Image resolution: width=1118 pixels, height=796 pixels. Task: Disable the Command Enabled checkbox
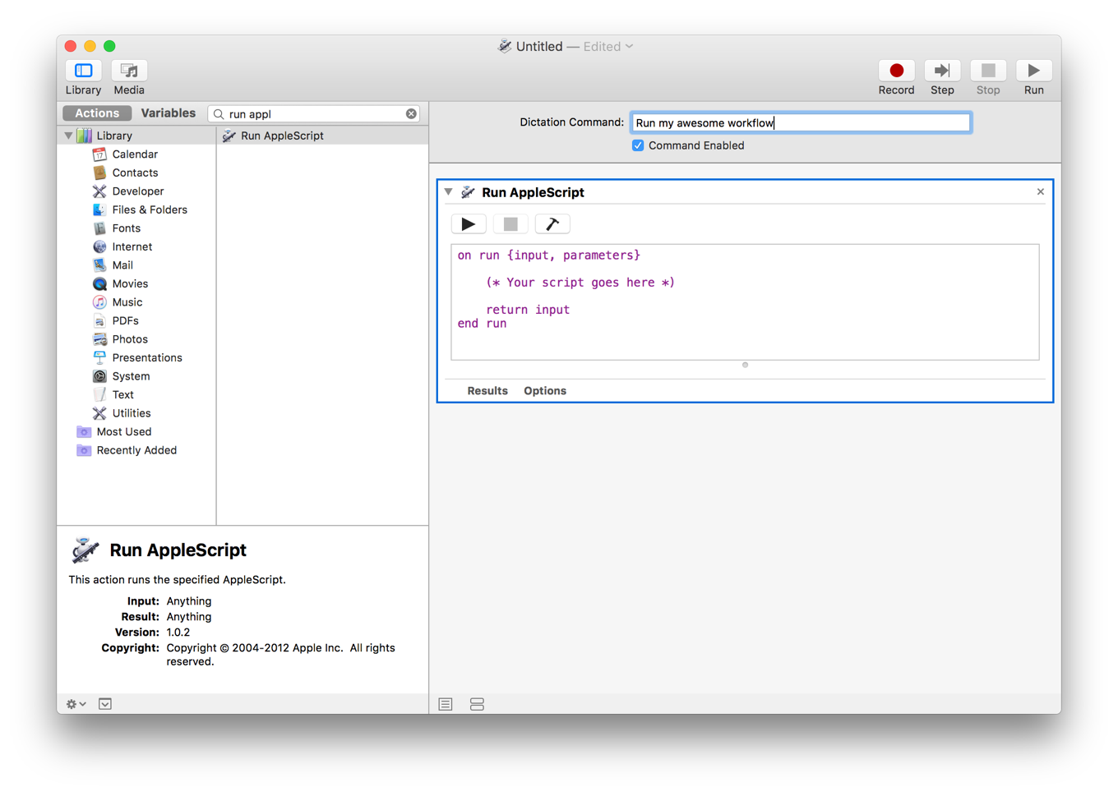pyautogui.click(x=638, y=145)
